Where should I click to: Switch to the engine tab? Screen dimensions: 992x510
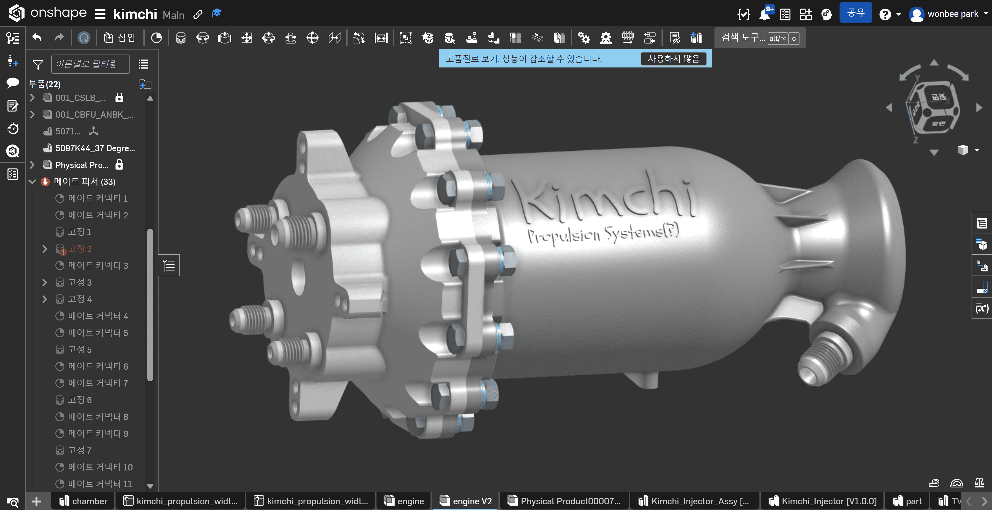click(x=404, y=501)
